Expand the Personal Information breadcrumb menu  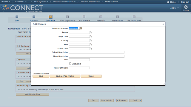coord(90,2)
